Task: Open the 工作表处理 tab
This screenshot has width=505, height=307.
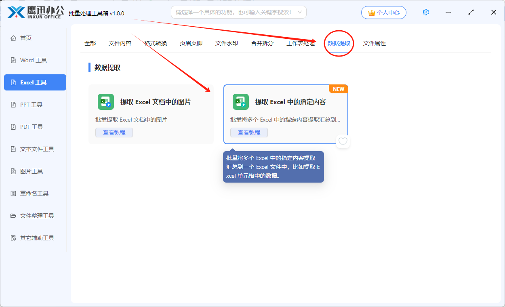Action: click(301, 43)
